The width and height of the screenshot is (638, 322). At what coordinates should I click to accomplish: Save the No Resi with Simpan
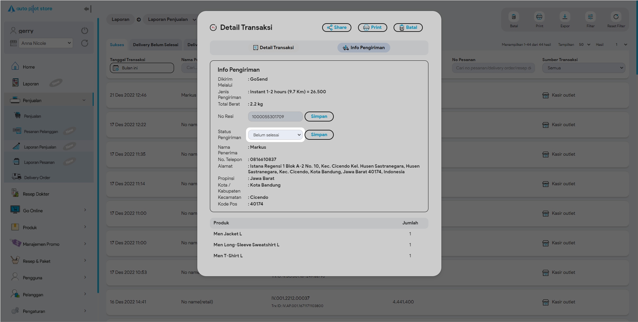pyautogui.click(x=319, y=117)
